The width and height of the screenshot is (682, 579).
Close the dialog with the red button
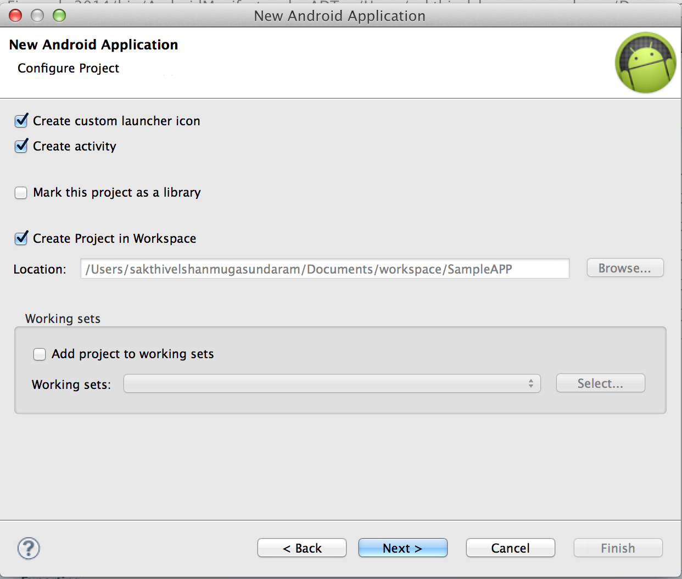tap(15, 15)
